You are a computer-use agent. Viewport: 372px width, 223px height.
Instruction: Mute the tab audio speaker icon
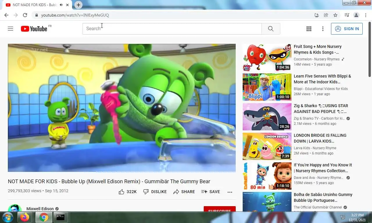click(61, 5)
